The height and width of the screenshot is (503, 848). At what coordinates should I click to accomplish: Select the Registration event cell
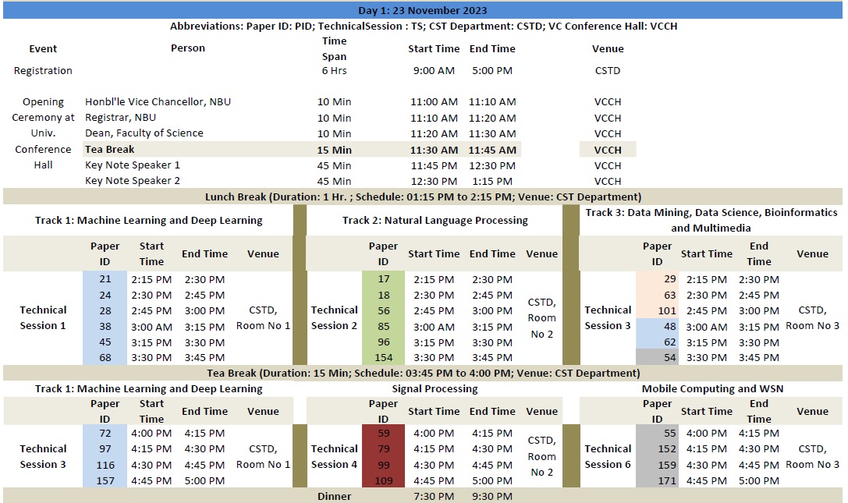43,71
